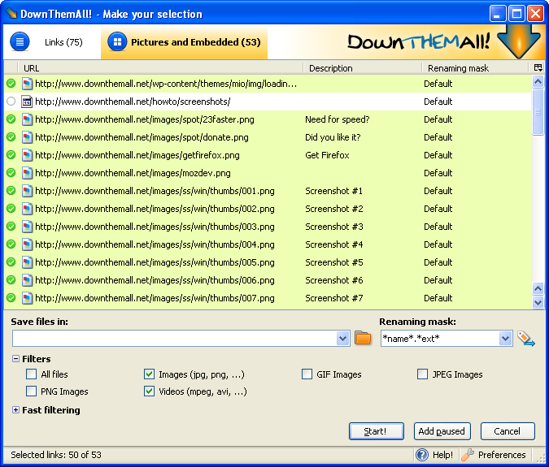The height and width of the screenshot is (467, 549).
Task: Click the file icon for getfirefox.png row
Action: point(27,155)
